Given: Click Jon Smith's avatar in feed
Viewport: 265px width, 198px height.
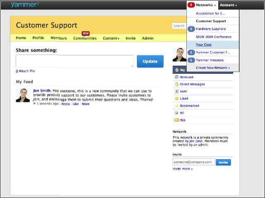Looking at the screenshot, I should (23, 95).
